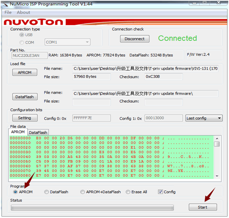Click the Config 0 value field FFFFFF7E
This screenshot has width=229, height=218.
coord(92,118)
